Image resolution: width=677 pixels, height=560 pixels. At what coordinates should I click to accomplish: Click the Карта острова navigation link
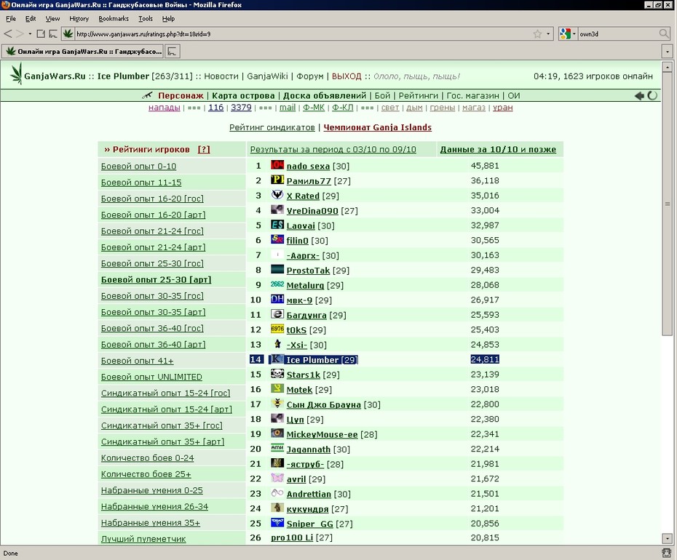coord(243,96)
